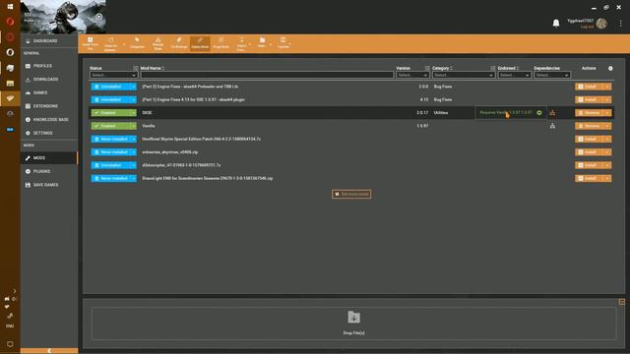Click Manage Rules in the toolbar
Screen dimensions: 630x354
pos(157,43)
